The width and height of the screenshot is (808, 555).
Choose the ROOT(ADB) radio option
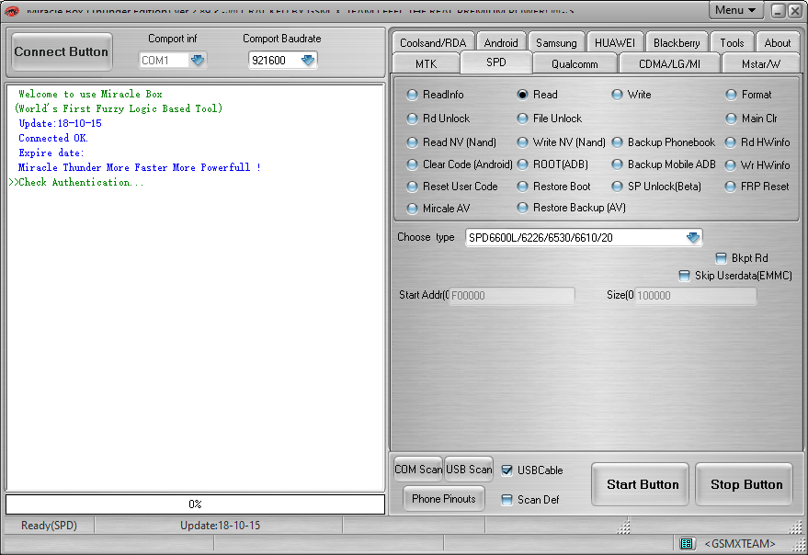click(x=522, y=164)
